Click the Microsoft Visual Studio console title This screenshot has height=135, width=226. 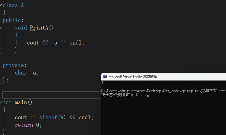[x=133, y=76]
